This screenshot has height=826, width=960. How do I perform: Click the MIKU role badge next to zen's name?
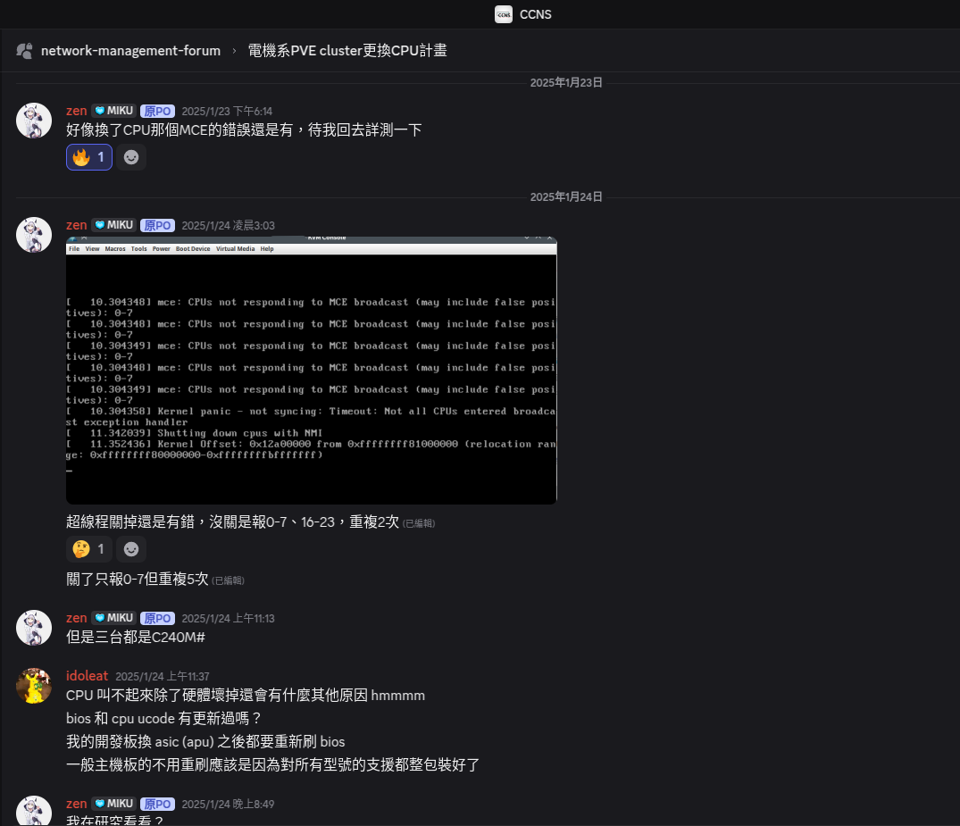(113, 111)
